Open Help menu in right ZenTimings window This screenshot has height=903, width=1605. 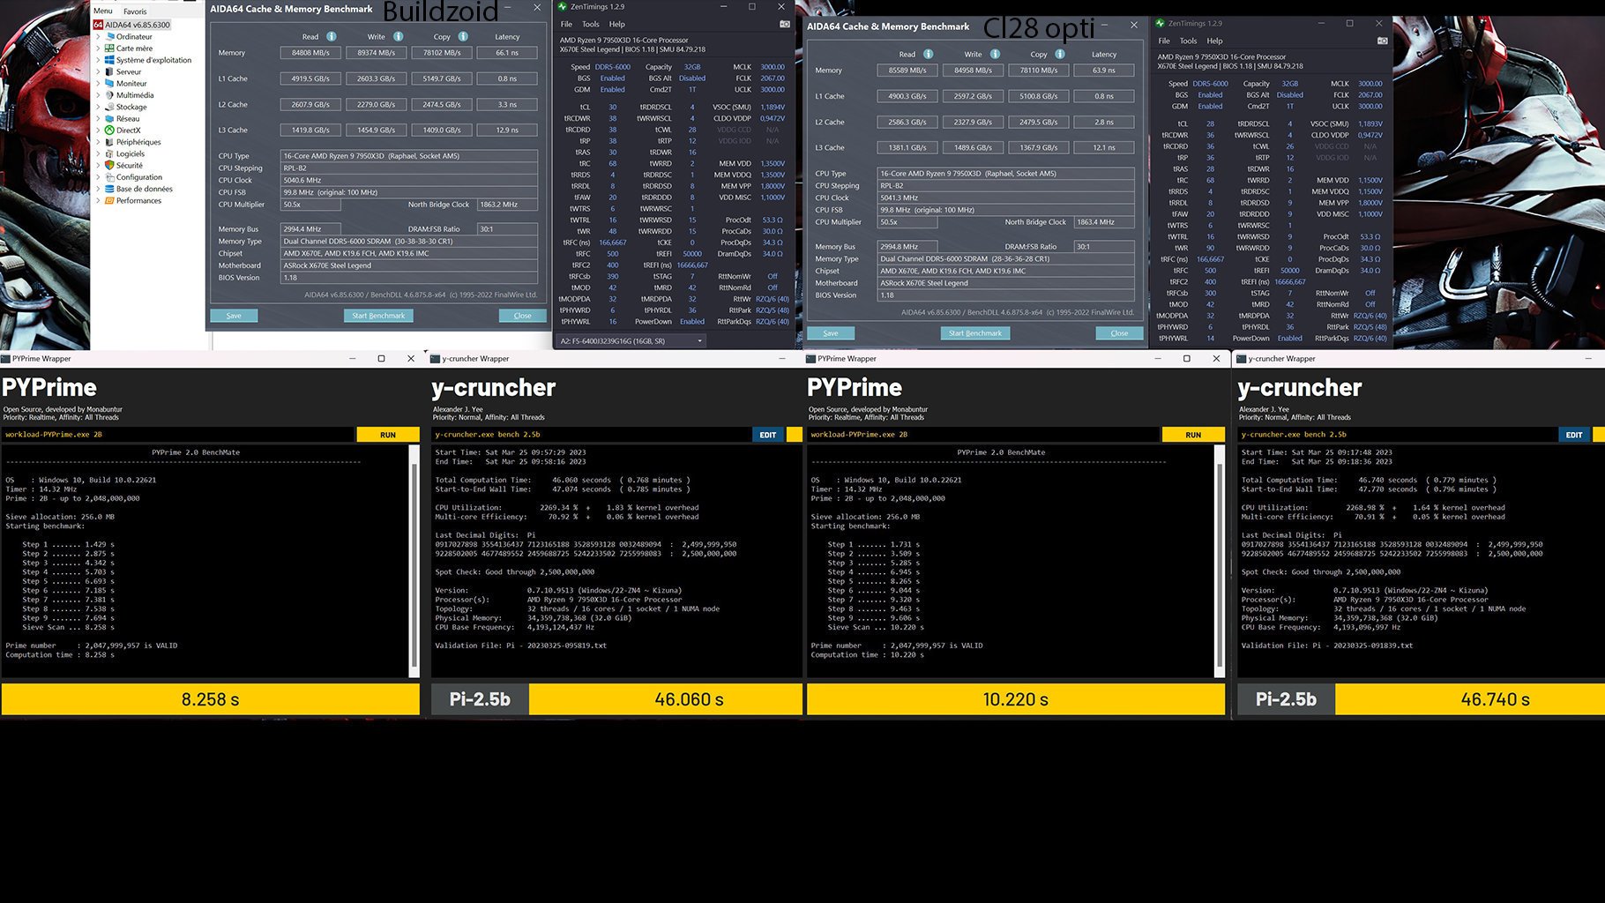(x=1214, y=41)
